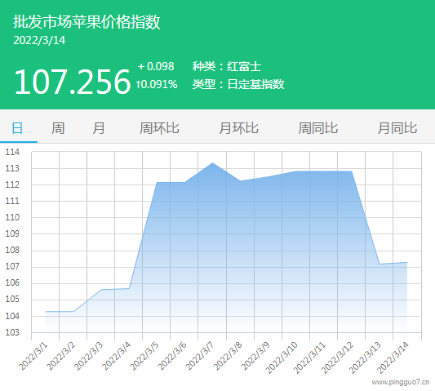435x391 pixels.
Task: Open the 月环比 tab
Action: point(238,128)
